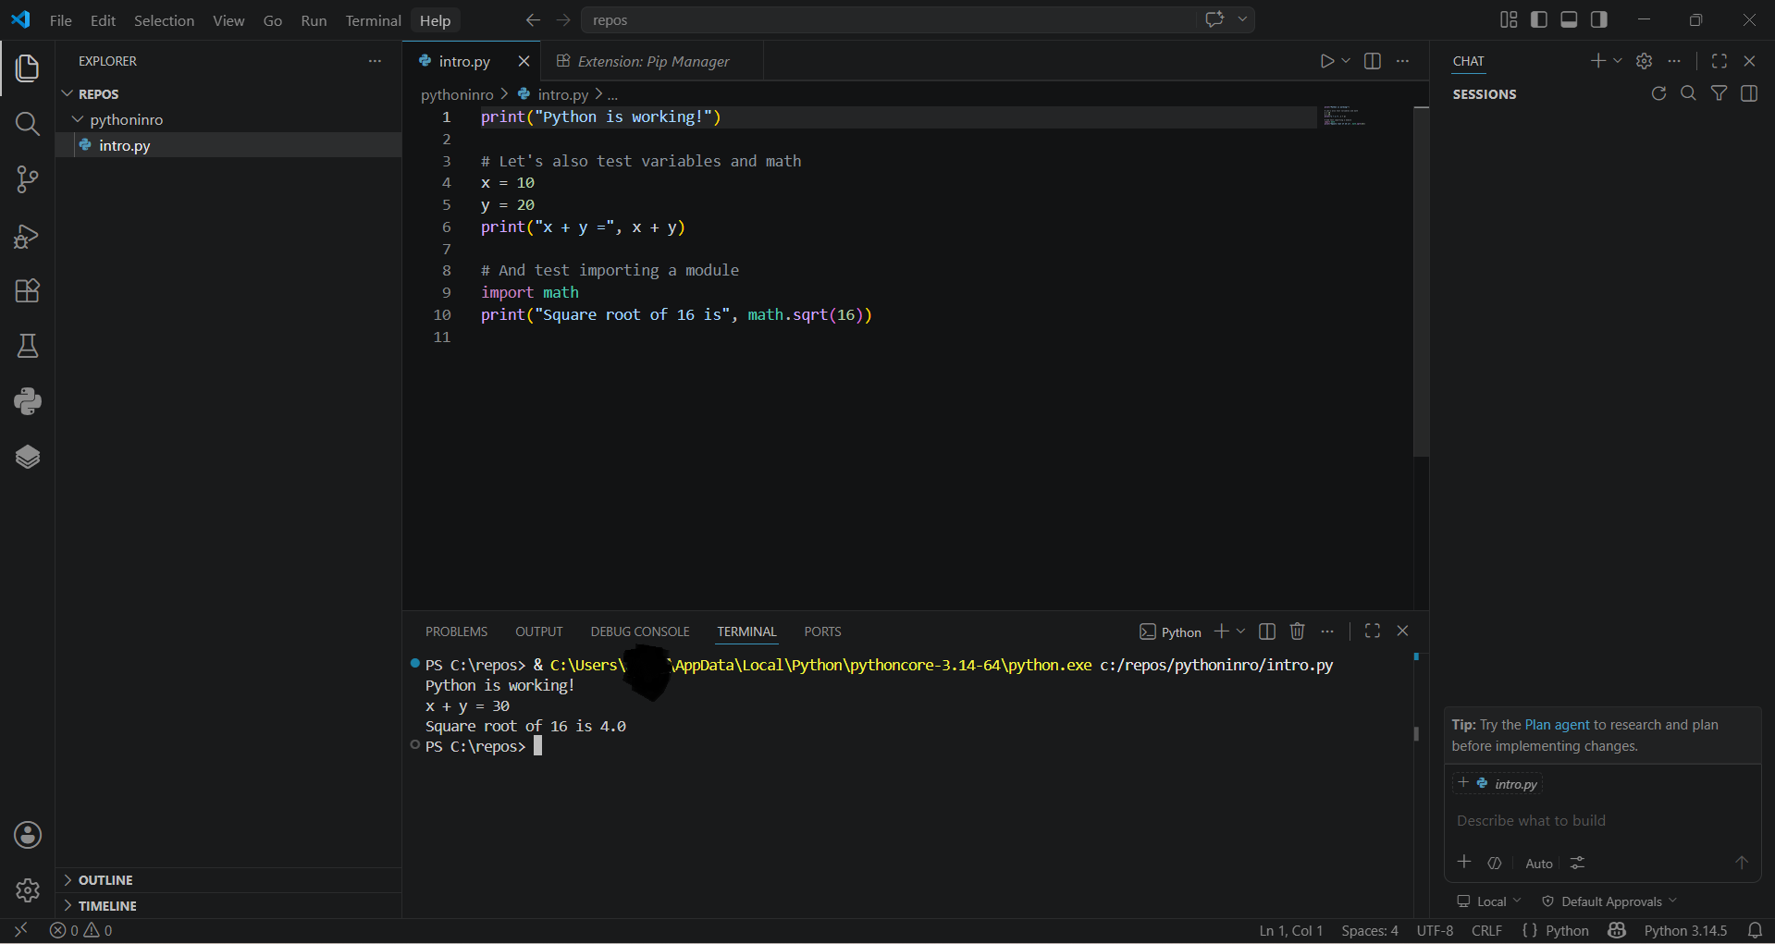Maximize the chat panel
This screenshot has height=944, width=1775.
(1720, 61)
